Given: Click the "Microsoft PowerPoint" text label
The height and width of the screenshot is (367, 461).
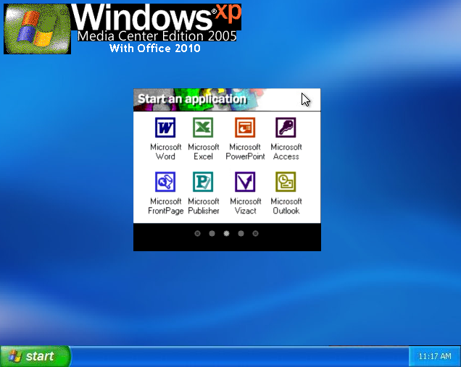Looking at the screenshot, I should tap(245, 151).
